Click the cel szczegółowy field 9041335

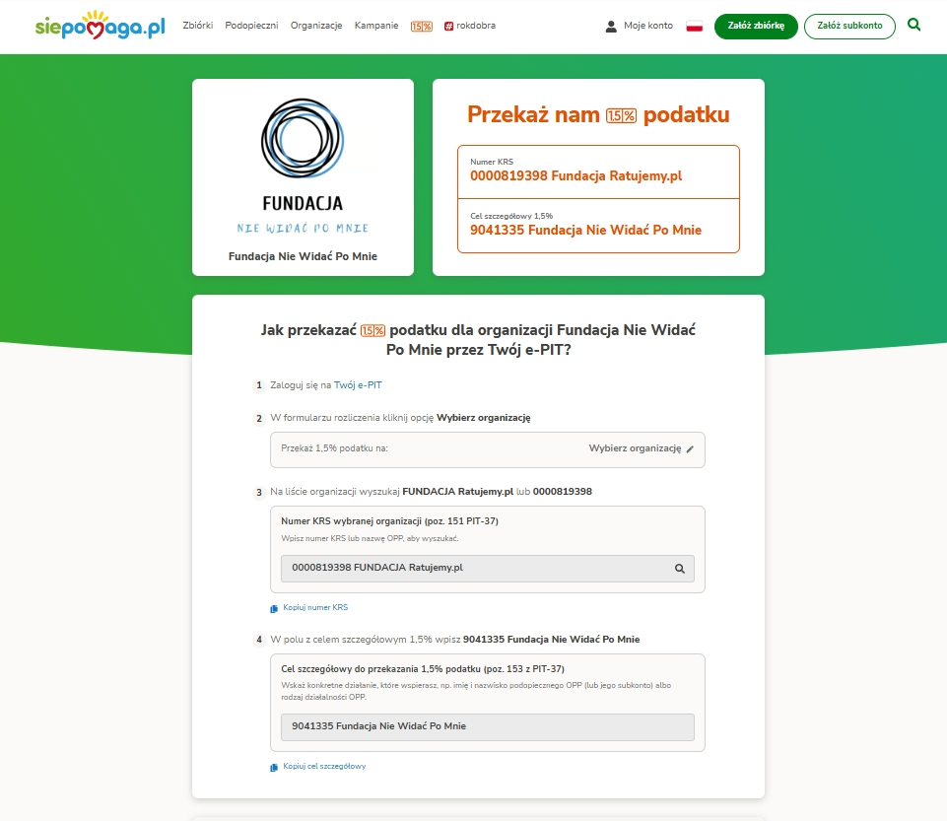pos(487,726)
